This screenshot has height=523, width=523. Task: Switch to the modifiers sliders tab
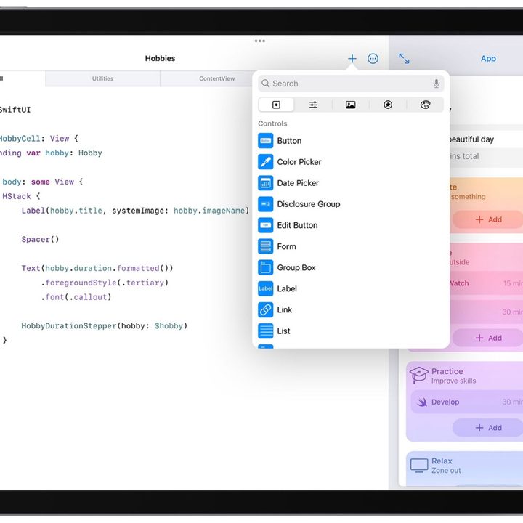[x=313, y=105]
